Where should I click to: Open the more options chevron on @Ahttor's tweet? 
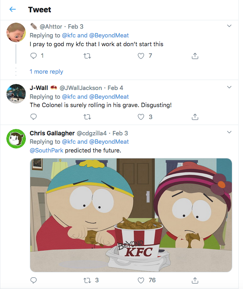(229, 26)
